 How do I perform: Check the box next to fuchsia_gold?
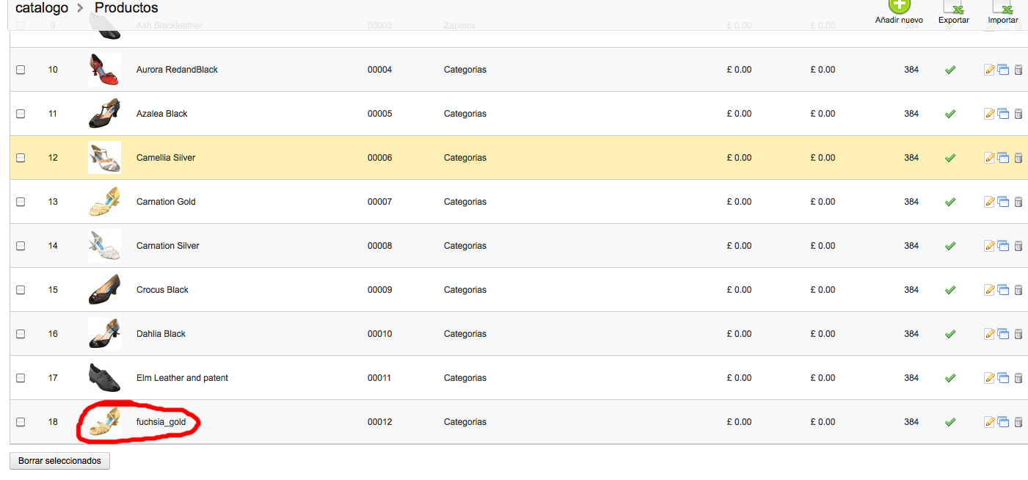click(21, 422)
